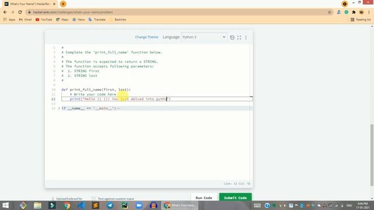
Task: Click the 'Write your code here' comment
Action: tap(93, 94)
